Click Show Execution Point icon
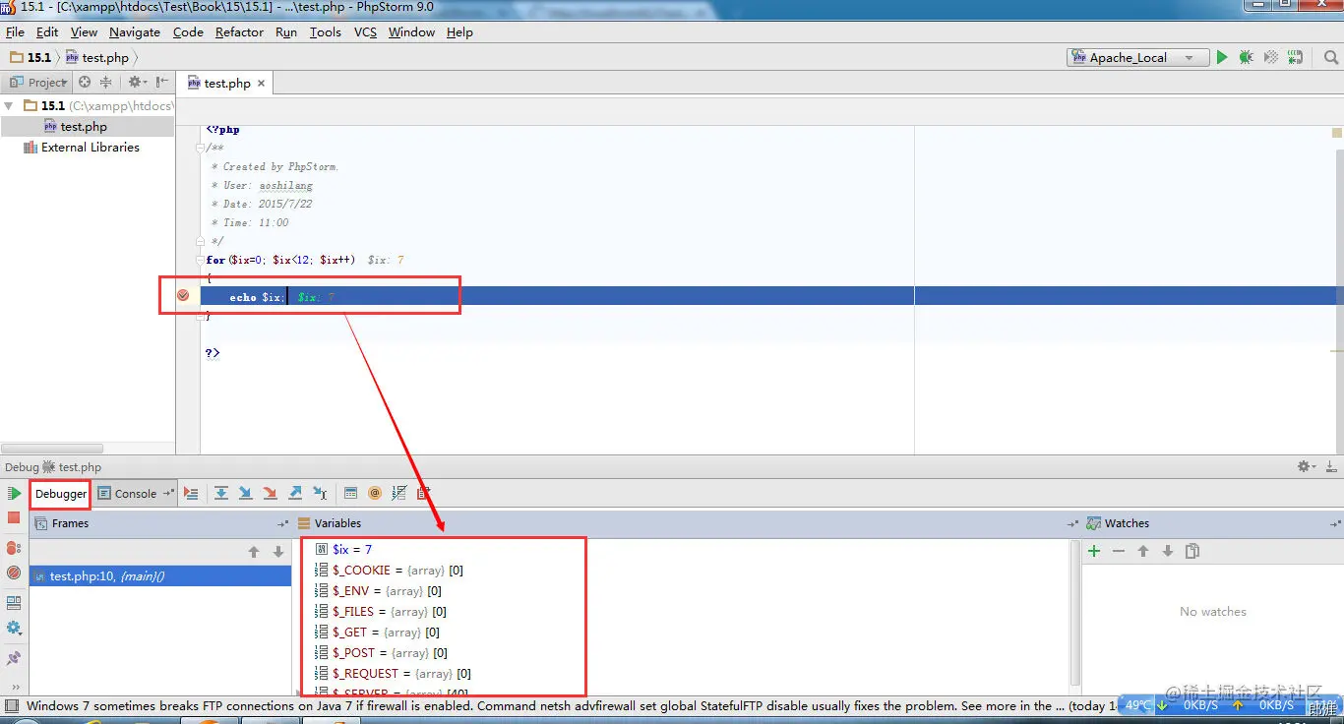The height and width of the screenshot is (724, 1344). click(191, 493)
